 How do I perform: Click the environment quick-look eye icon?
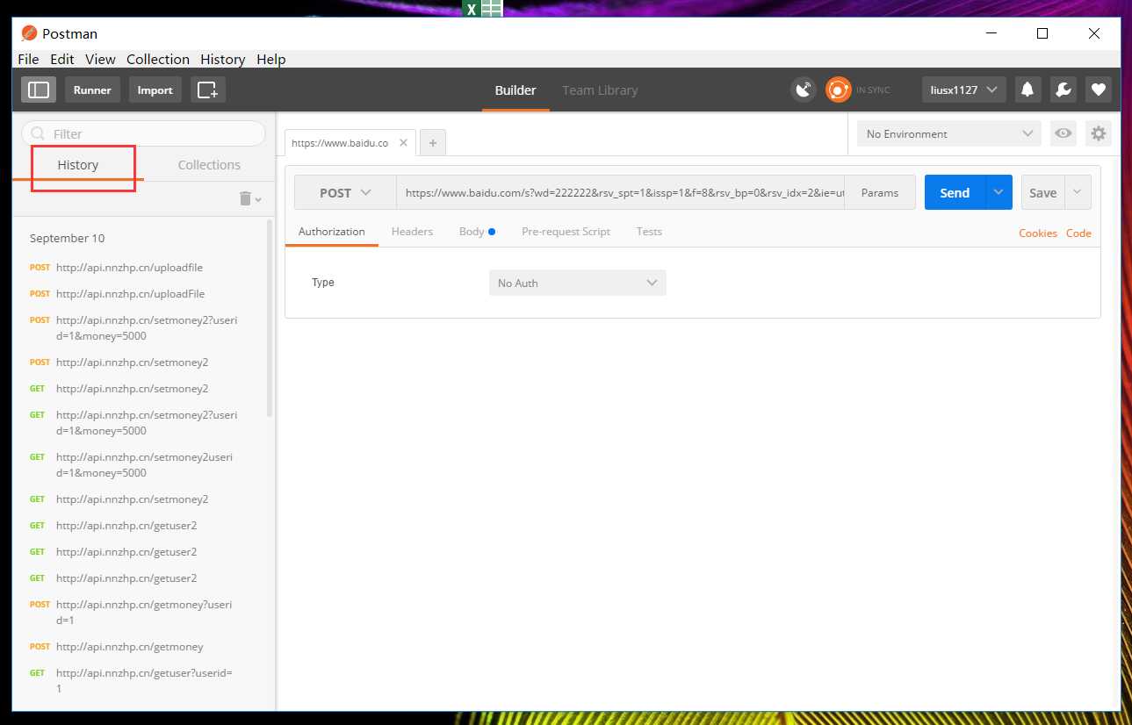1064,133
